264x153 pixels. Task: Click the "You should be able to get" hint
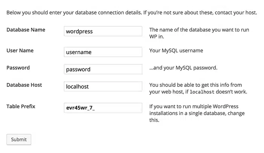(x=194, y=85)
